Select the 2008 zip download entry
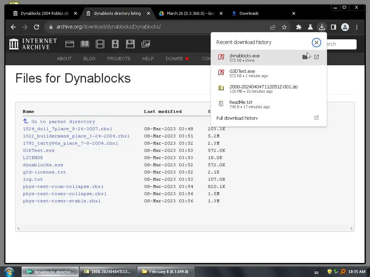 pyautogui.click(x=269, y=89)
